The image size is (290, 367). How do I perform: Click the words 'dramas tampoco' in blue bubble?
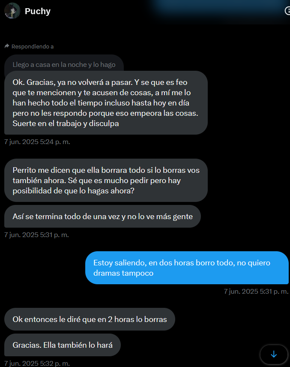click(123, 273)
